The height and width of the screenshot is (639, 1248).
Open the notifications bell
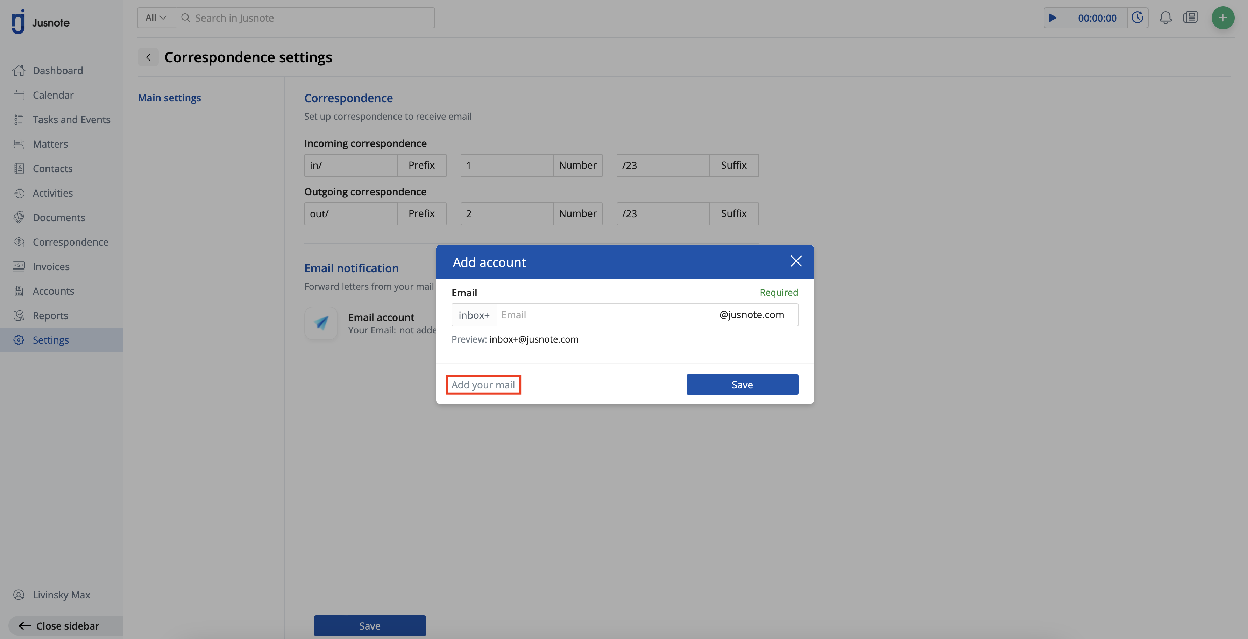click(1165, 18)
